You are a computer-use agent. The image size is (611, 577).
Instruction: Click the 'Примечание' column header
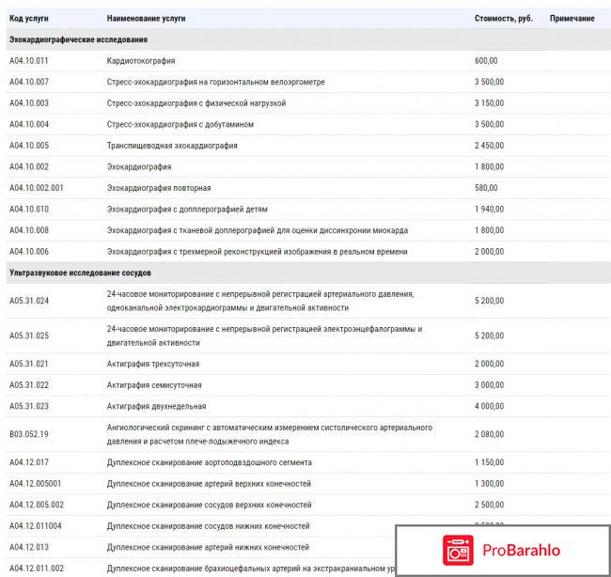pyautogui.click(x=572, y=19)
